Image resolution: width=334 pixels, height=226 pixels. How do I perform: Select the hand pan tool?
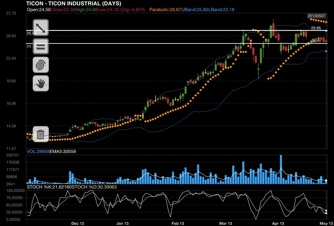click(x=41, y=83)
